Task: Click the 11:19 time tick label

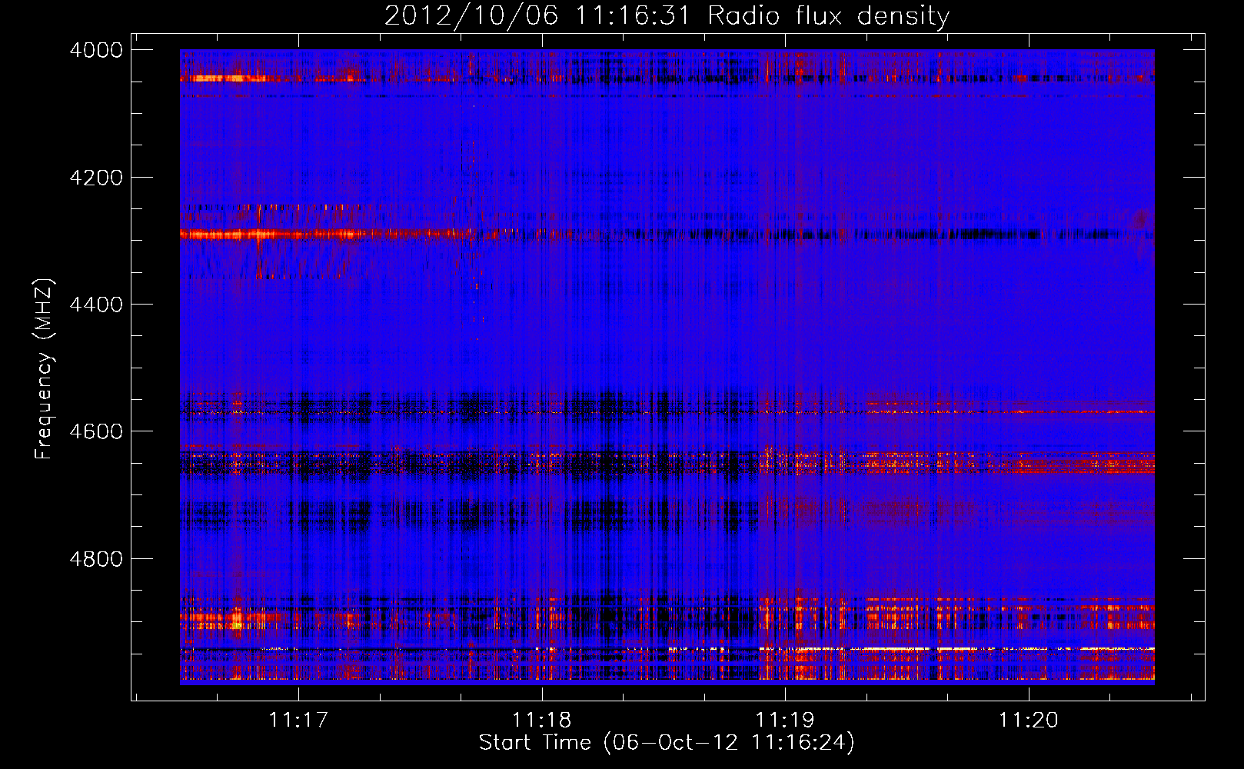Action: coord(785,721)
